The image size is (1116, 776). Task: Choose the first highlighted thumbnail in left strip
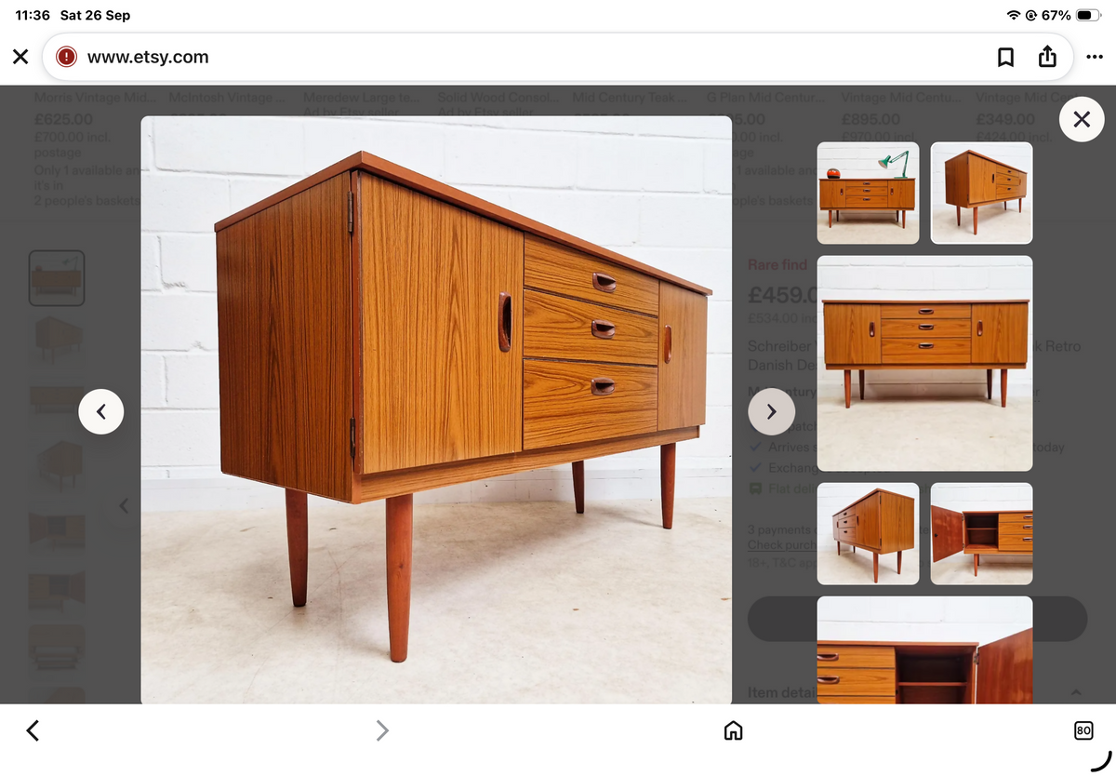tap(57, 278)
